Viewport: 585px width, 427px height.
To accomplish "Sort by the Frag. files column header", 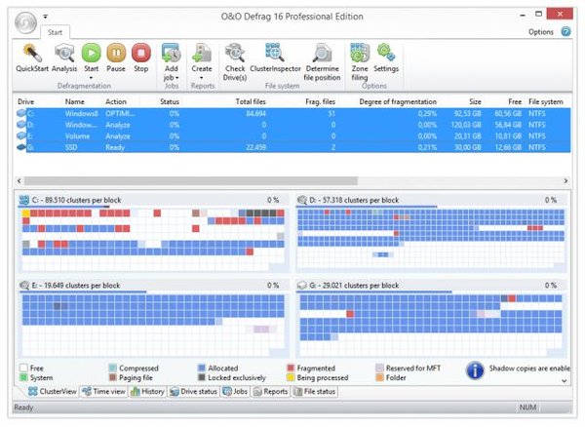I will click(320, 101).
